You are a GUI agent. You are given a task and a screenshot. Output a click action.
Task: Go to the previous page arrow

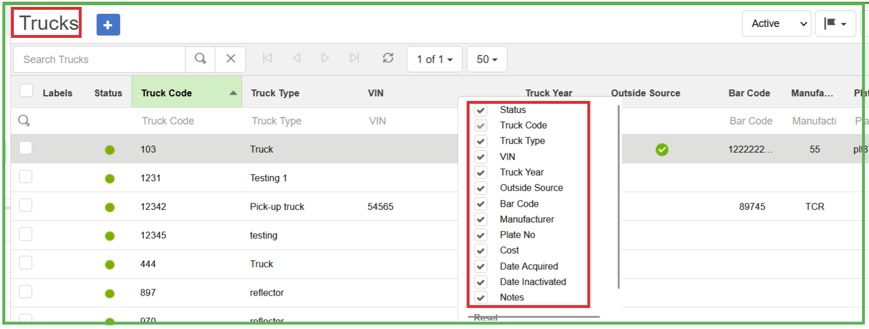[296, 58]
